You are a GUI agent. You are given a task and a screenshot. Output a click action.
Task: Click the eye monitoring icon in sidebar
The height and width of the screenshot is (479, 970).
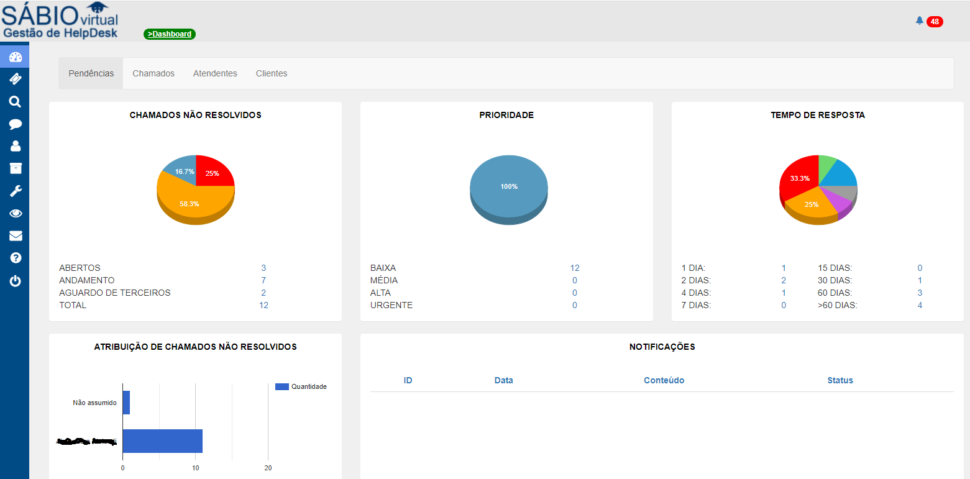click(x=14, y=213)
